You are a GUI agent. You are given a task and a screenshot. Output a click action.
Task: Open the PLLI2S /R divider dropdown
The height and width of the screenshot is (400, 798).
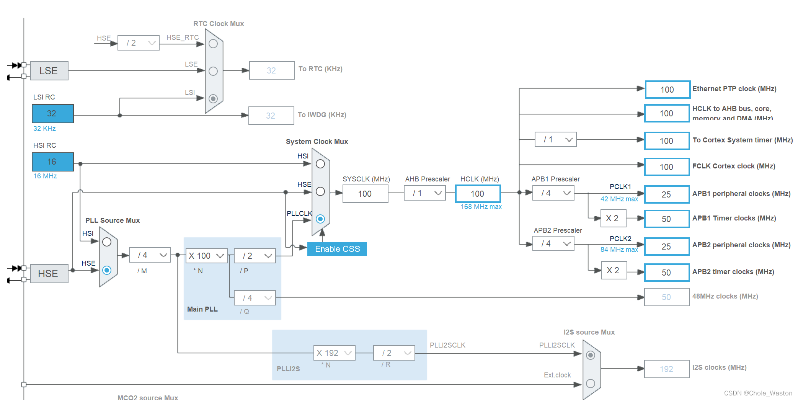click(394, 353)
